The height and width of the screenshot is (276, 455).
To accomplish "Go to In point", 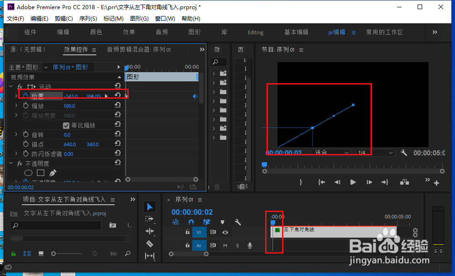I will (321, 182).
